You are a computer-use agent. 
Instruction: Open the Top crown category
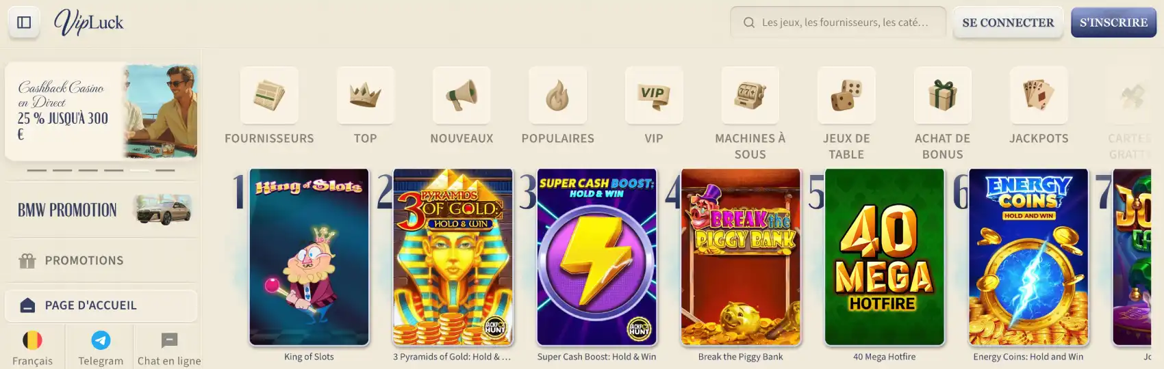tap(366, 96)
